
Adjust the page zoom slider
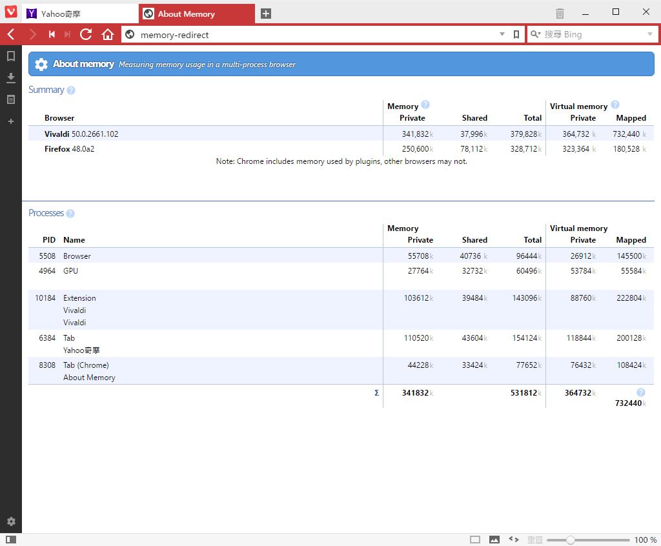(570, 540)
